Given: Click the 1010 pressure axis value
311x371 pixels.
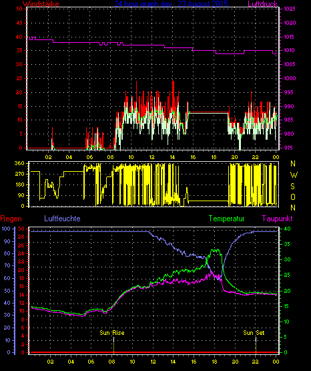Looking at the screenshot, I should coord(289,50).
